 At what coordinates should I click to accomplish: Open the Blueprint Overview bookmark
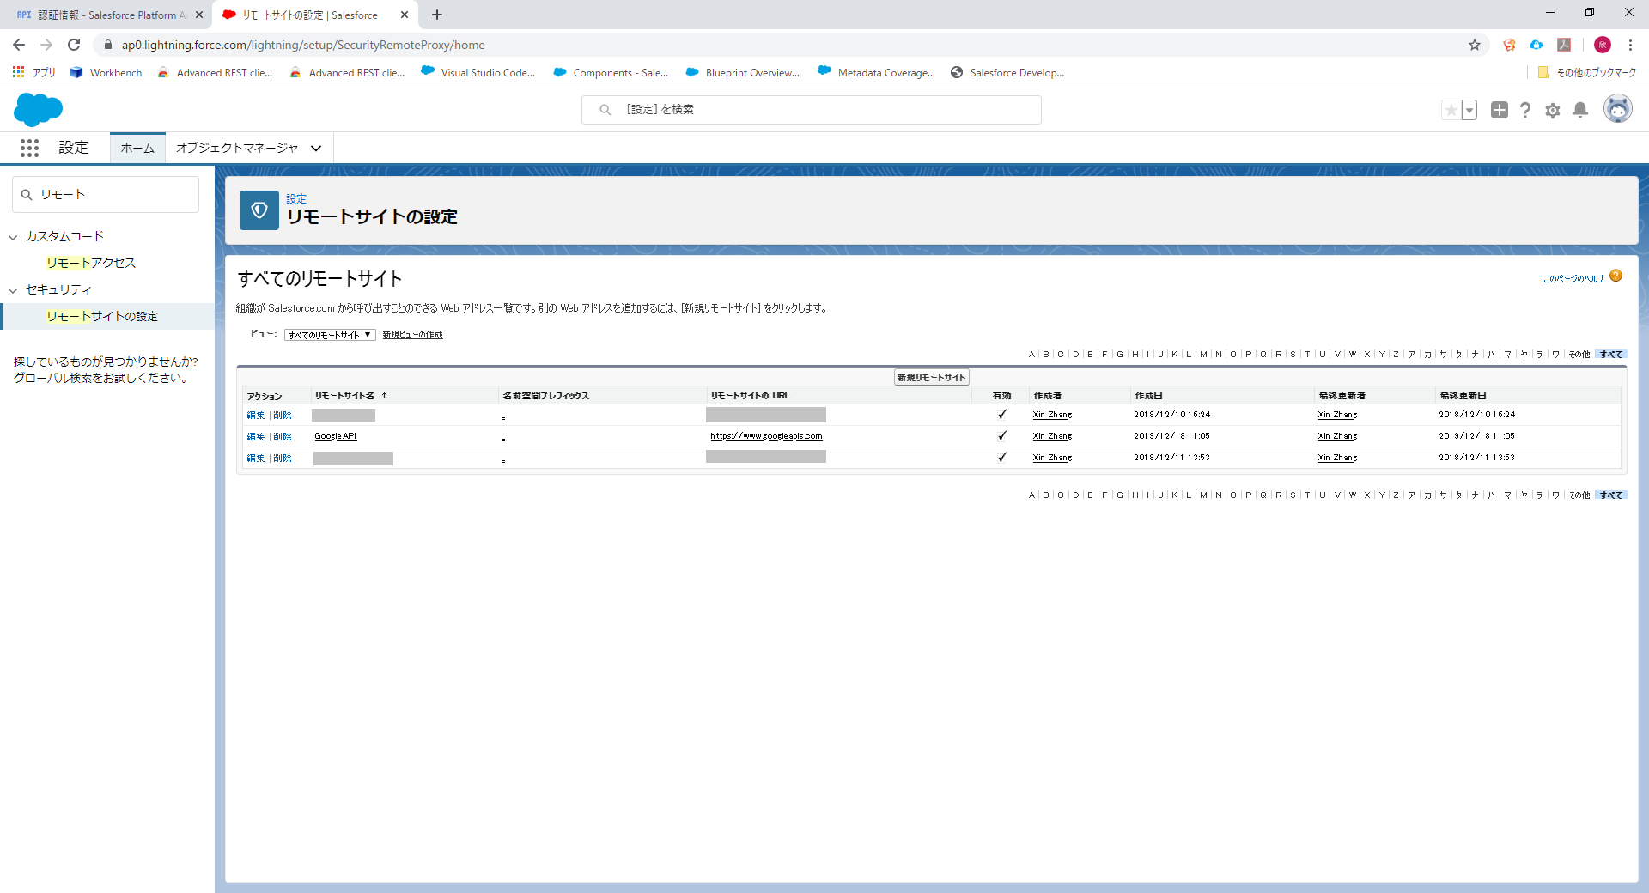742,73
